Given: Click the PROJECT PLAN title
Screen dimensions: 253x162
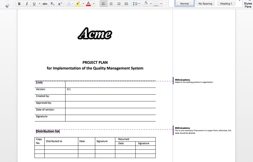Looking at the screenshot, I should pos(95,62).
